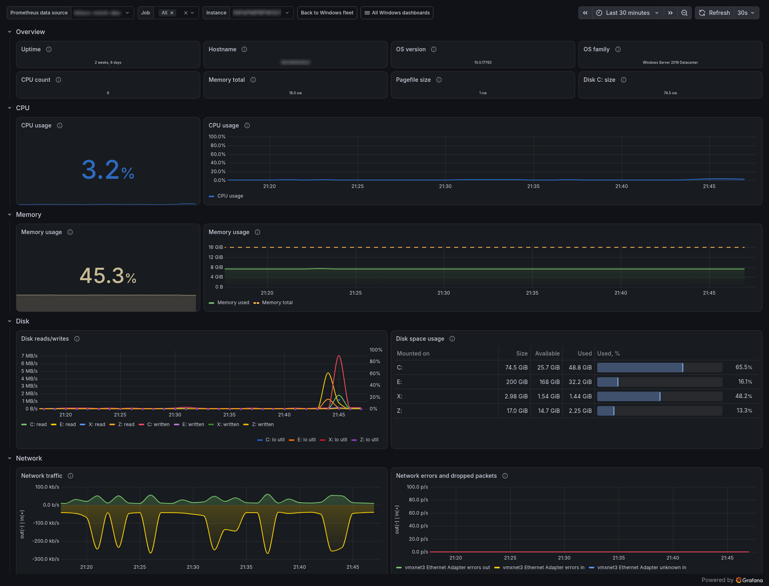
Task: Show info tooltip for Pagefile size
Action: click(439, 80)
